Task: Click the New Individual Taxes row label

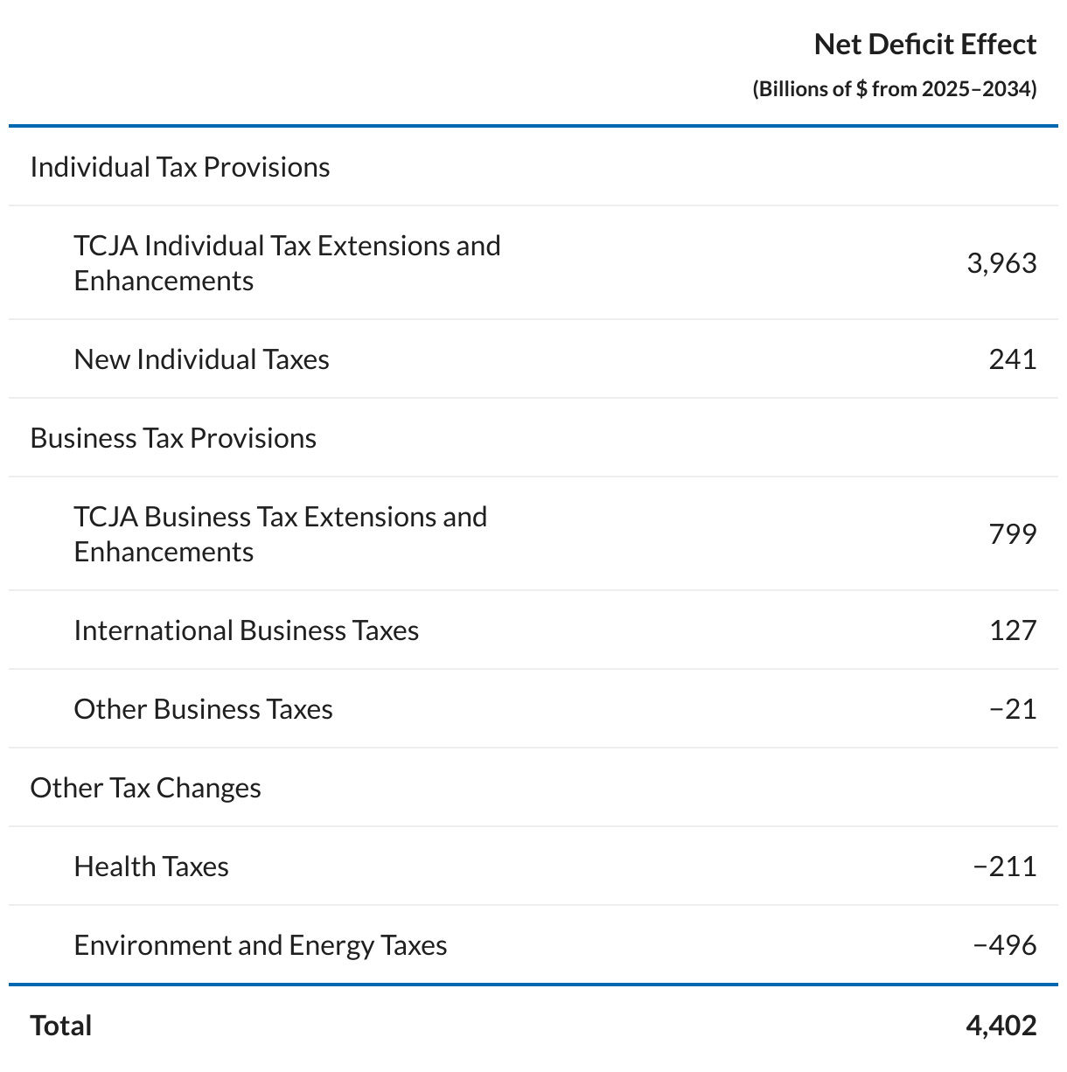Action: (x=201, y=359)
